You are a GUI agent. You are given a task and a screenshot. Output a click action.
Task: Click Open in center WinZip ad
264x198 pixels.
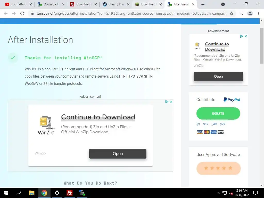[x=118, y=154]
